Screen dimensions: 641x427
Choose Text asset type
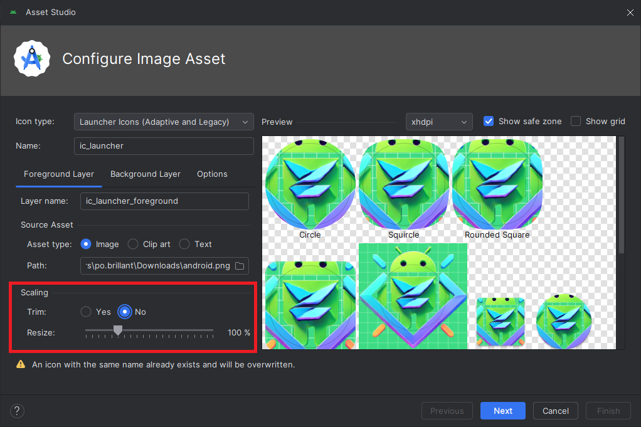(x=184, y=245)
